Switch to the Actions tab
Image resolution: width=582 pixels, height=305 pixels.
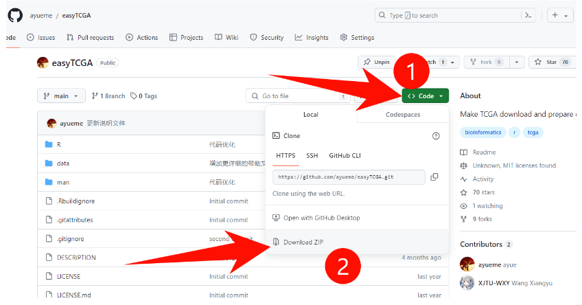click(142, 38)
